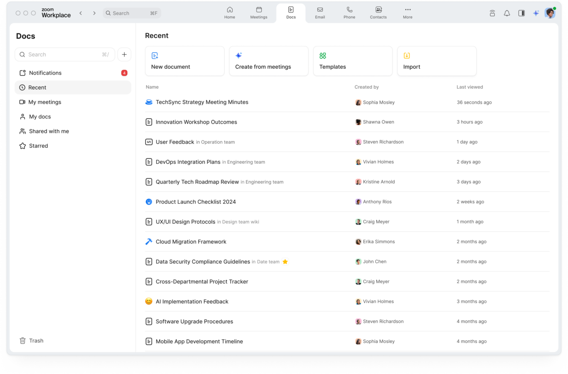
Task: Switch to the Meetings tab
Action: (x=259, y=13)
